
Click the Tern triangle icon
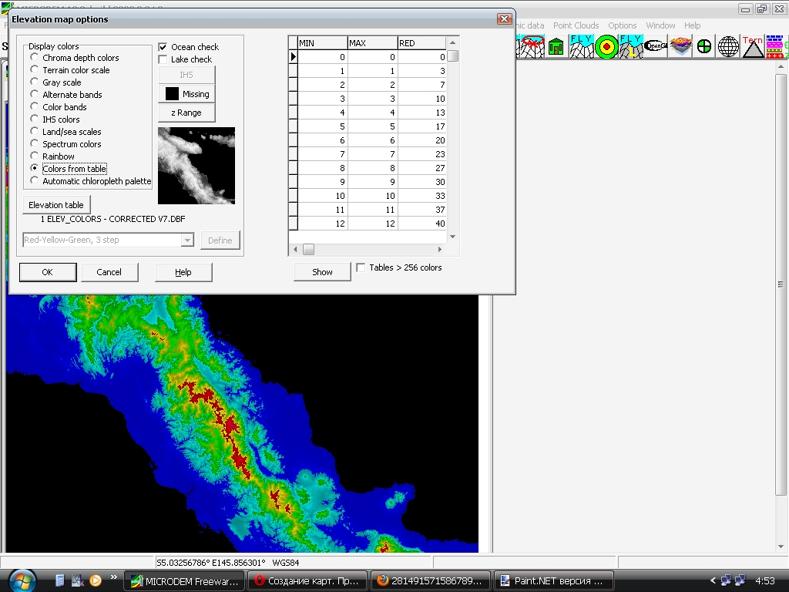pyautogui.click(x=753, y=46)
